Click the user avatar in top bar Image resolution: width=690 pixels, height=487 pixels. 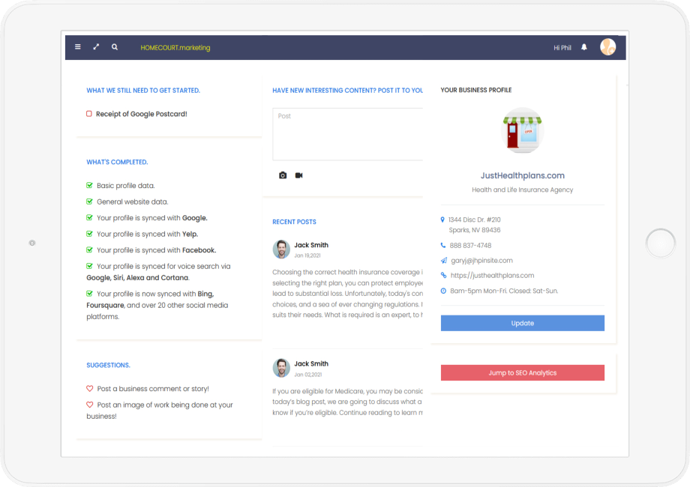point(607,47)
